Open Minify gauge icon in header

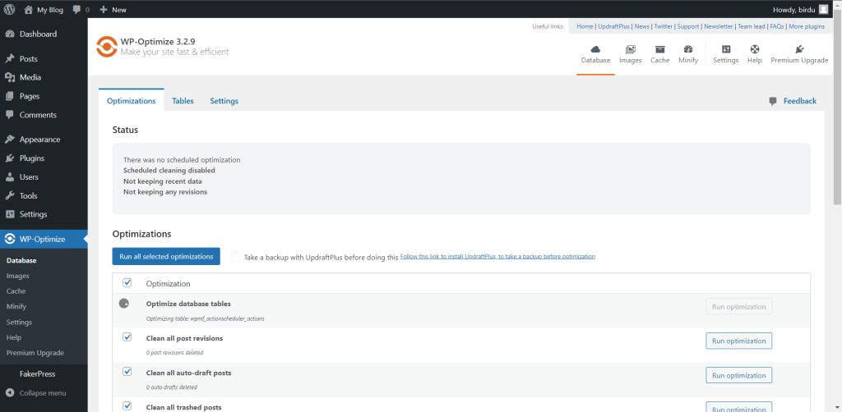coord(688,48)
